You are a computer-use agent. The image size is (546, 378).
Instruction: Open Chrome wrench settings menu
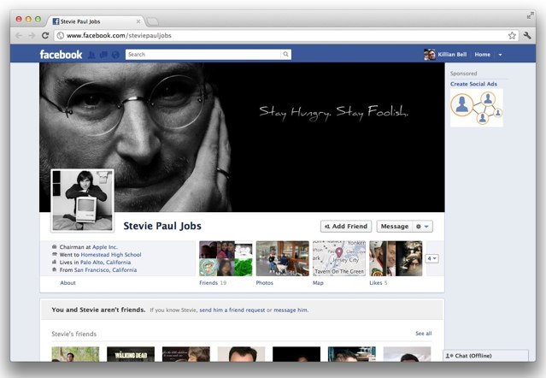[x=527, y=36]
